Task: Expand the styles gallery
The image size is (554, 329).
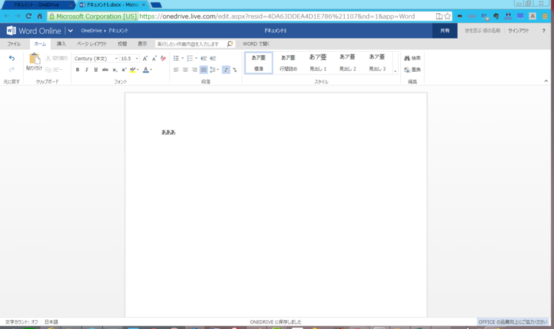Action: [395, 71]
